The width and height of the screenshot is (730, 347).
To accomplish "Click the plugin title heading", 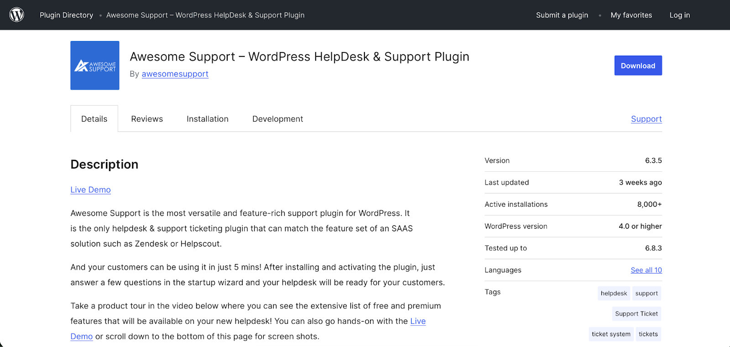I will tap(299, 56).
